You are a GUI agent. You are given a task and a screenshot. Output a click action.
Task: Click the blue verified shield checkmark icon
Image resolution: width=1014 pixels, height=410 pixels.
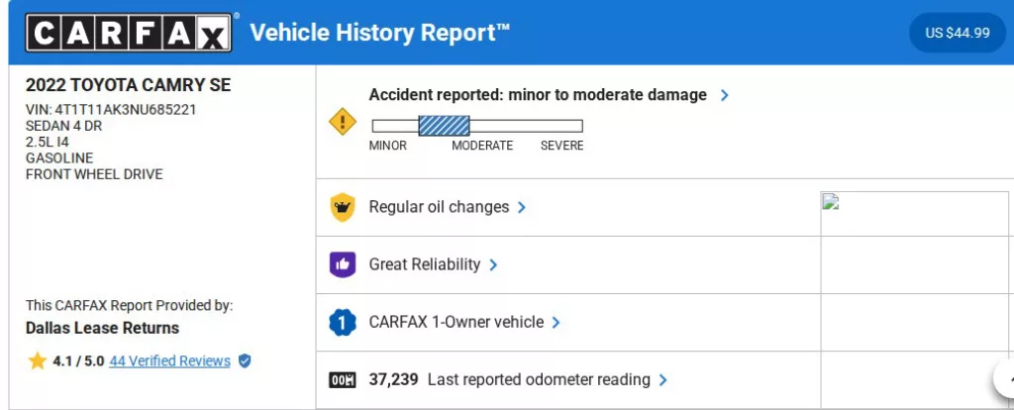coord(245,360)
